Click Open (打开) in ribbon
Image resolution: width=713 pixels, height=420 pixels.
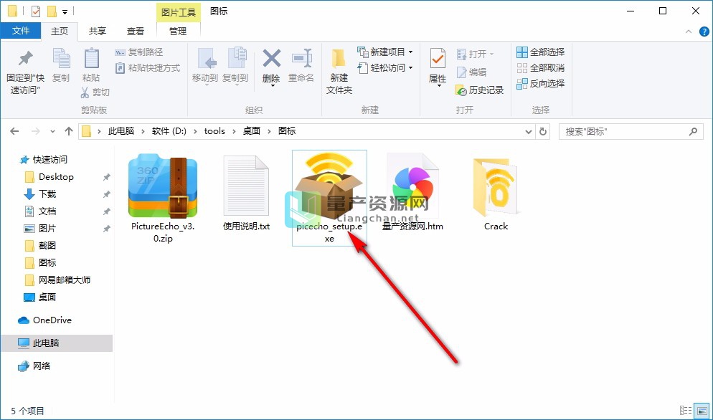(475, 54)
